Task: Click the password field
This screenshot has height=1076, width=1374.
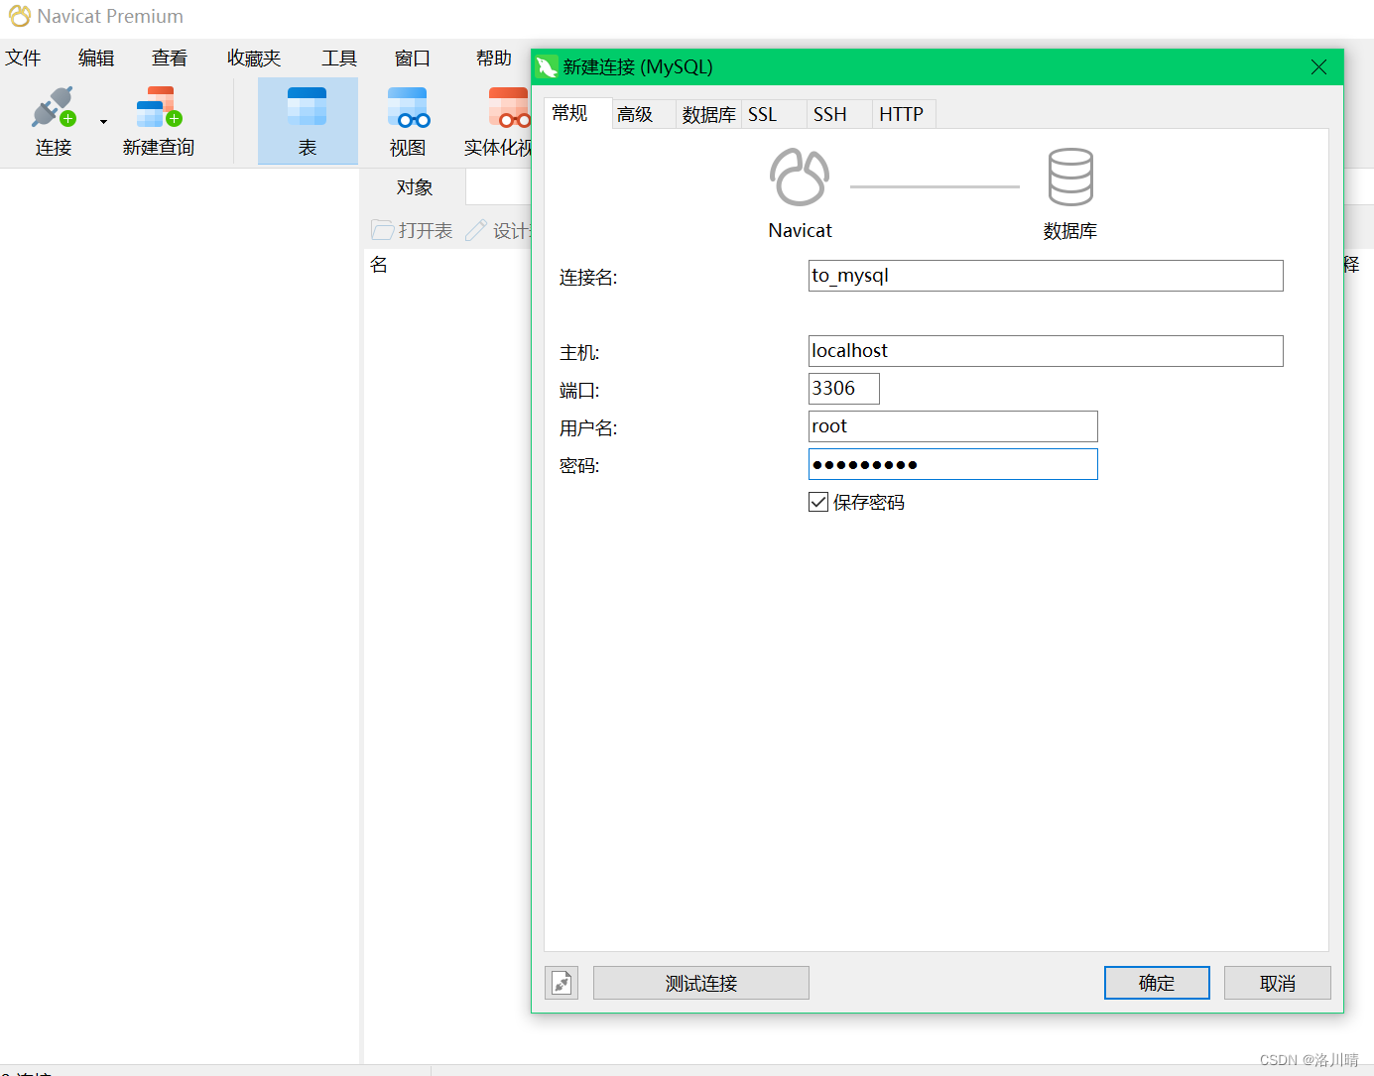Action: pos(953,464)
